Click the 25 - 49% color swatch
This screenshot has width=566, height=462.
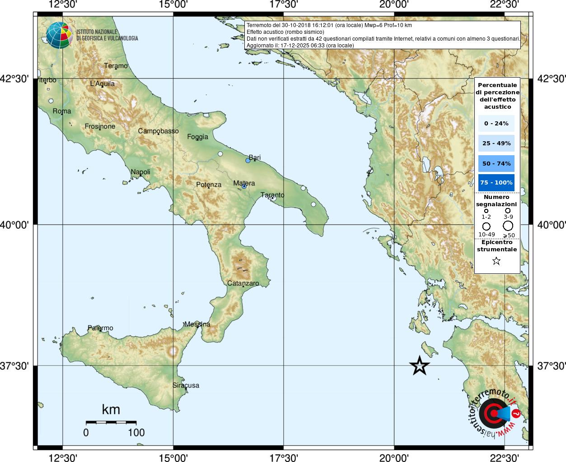tap(496, 143)
